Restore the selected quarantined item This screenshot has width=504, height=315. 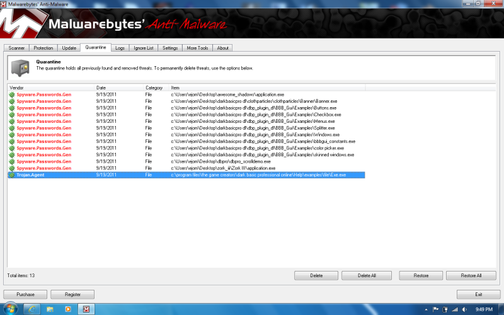coord(421,275)
